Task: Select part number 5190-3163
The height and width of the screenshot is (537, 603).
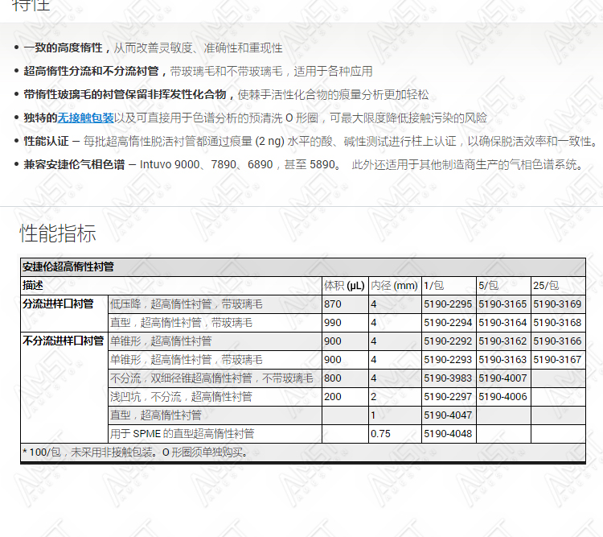Action: coord(503,360)
